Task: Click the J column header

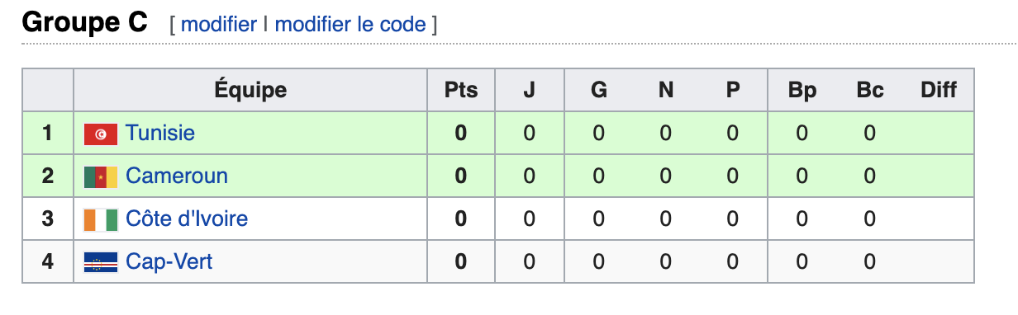Action: tap(530, 89)
